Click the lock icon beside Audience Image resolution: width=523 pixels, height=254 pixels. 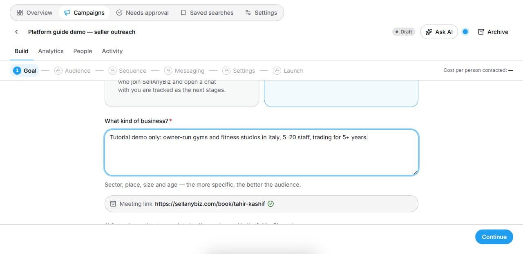[58, 71]
